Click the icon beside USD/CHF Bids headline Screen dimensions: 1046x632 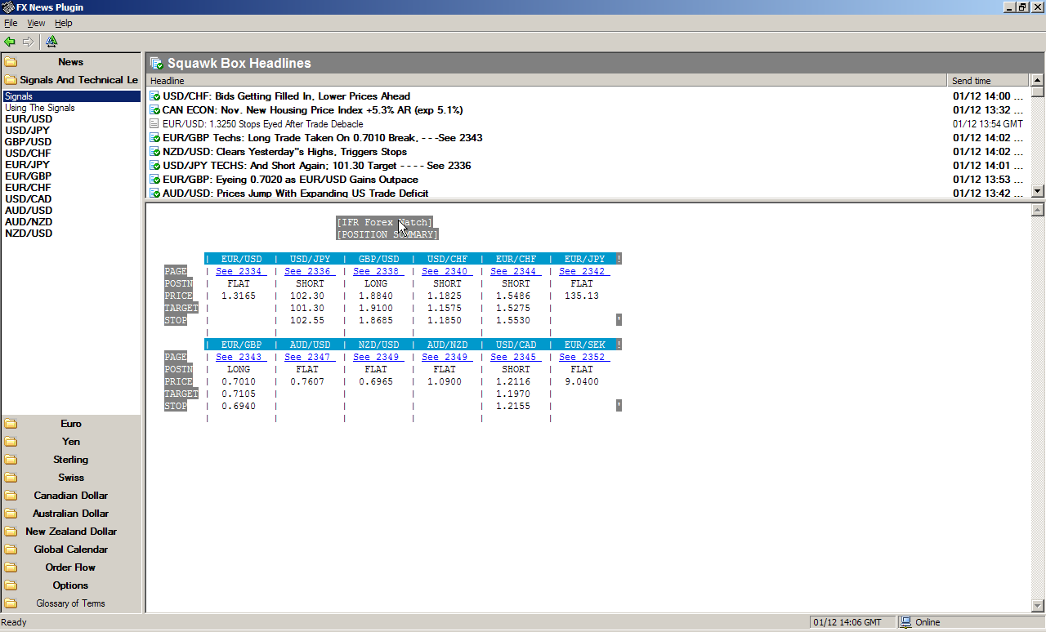[x=155, y=96]
